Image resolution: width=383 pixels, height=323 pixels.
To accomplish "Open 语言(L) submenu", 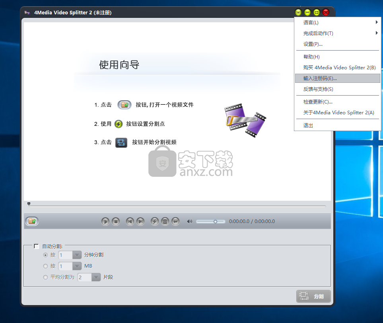I will [x=338, y=22].
